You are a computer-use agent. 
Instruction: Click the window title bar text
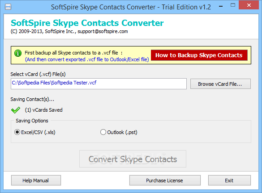pos(131,7)
